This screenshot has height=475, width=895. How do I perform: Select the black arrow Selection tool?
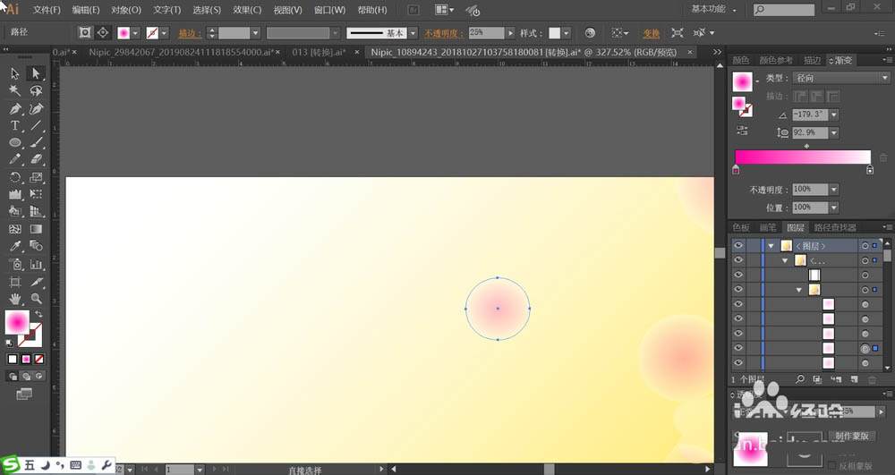tap(15, 73)
